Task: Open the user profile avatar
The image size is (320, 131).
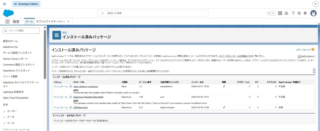Action: (313, 13)
